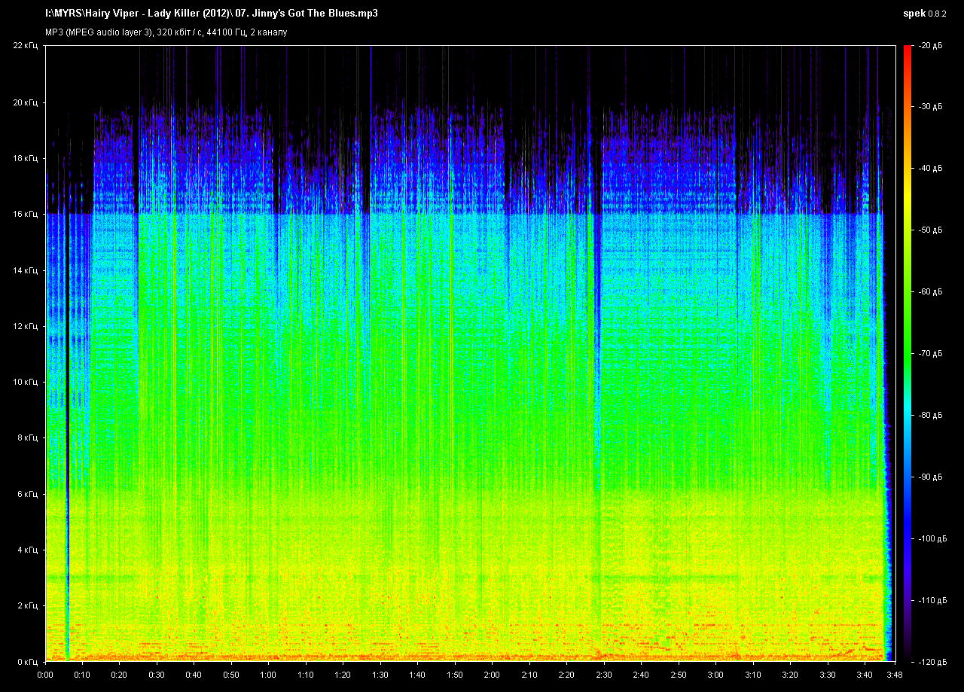964x692 pixels.
Task: Click the 16 кГц frequency axis label
Action: click(26, 215)
